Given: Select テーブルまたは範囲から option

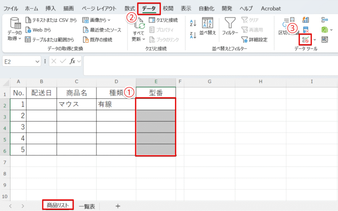Looking at the screenshot, I should click(x=49, y=40).
